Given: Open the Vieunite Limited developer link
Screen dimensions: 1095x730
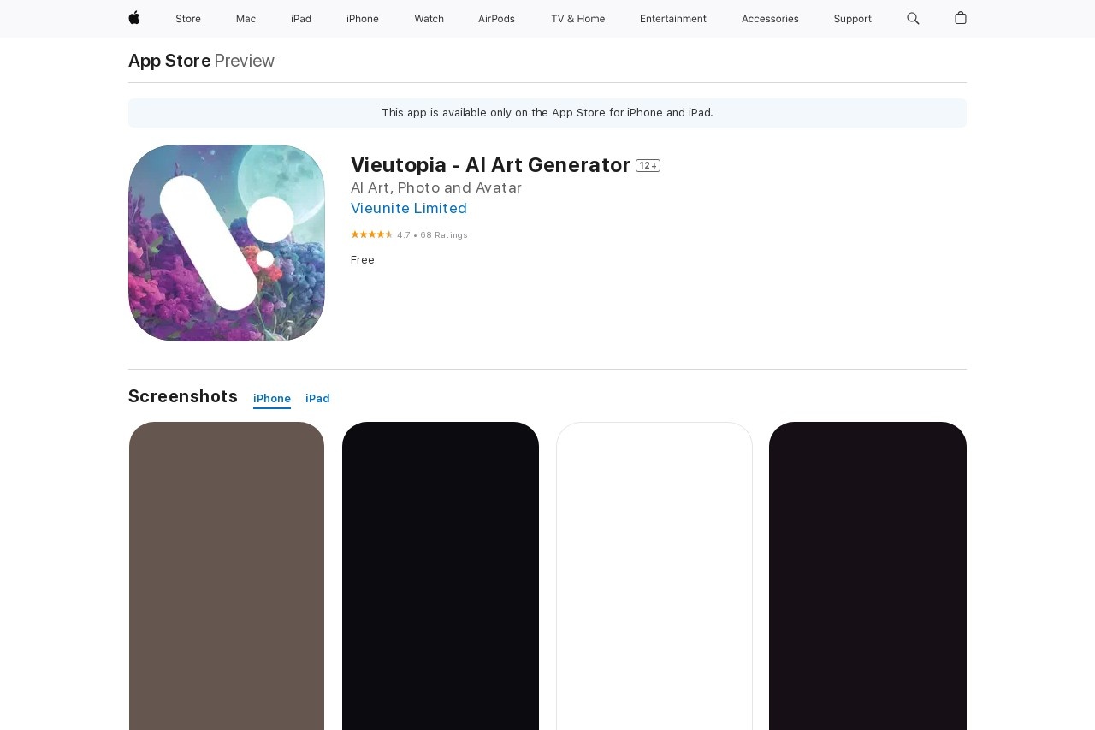Looking at the screenshot, I should point(409,208).
